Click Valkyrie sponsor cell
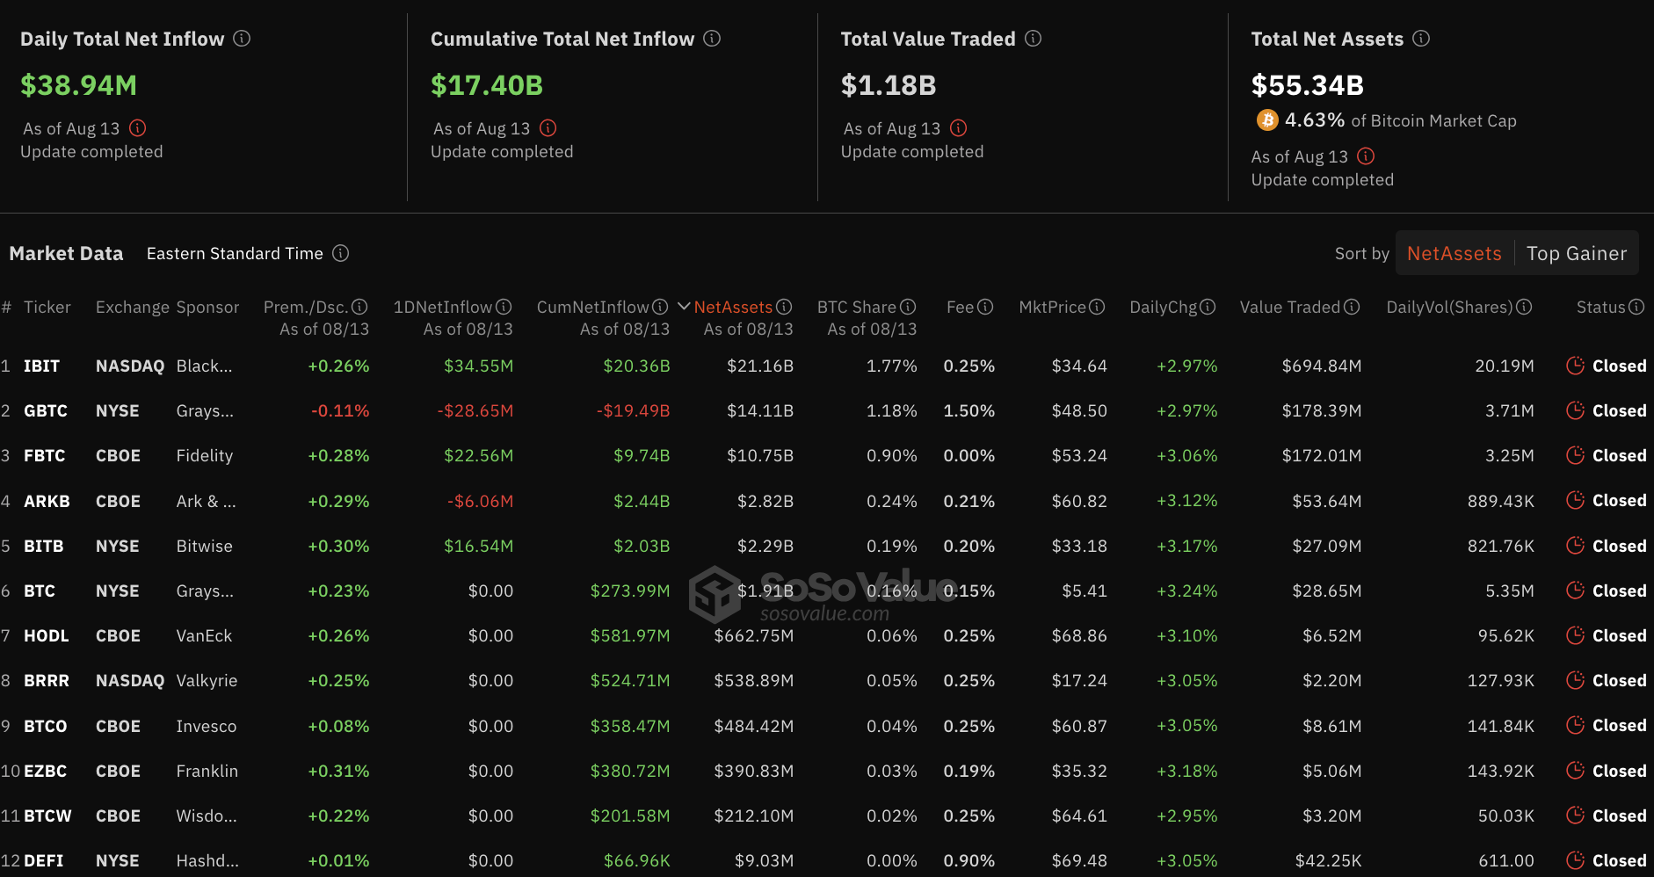Viewport: 1654px width, 877px height. 207,680
